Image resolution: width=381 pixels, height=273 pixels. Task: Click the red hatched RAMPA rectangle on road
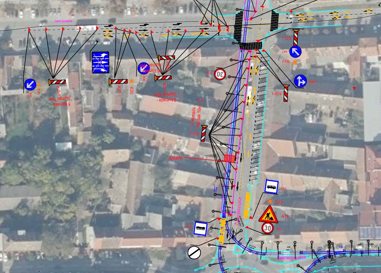(x=229, y=159)
